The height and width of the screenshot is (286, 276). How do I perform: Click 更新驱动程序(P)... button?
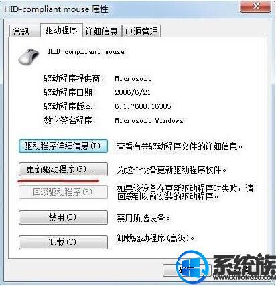tap(63, 170)
